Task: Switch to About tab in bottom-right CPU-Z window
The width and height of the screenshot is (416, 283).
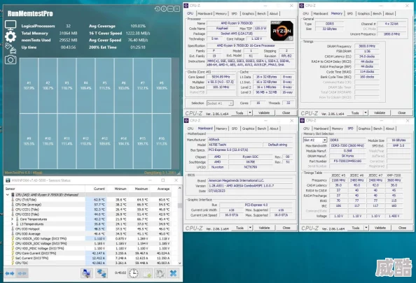Action: pyautogui.click(x=389, y=129)
